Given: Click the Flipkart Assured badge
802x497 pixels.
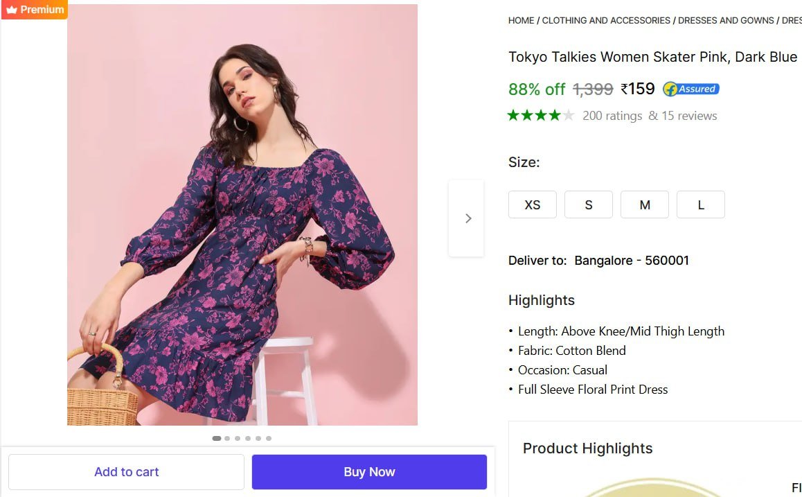Looking at the screenshot, I should click(x=690, y=89).
